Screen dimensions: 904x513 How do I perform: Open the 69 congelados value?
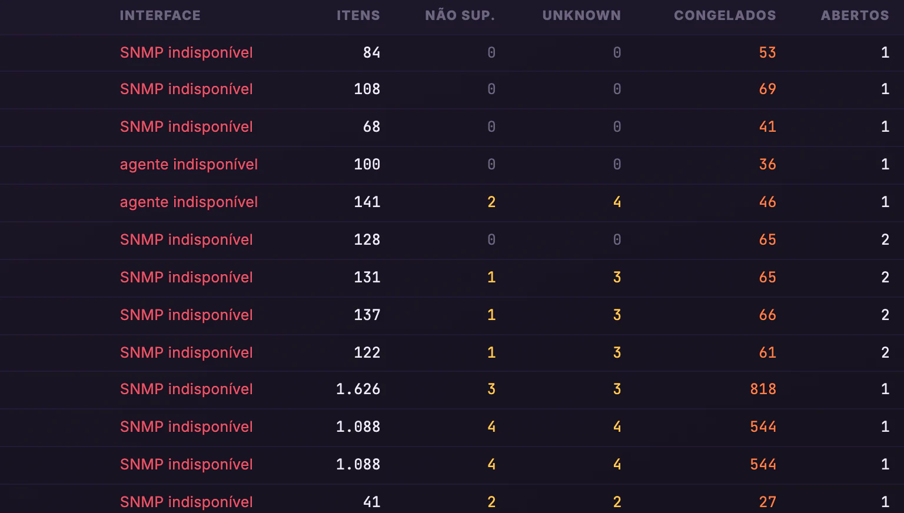(767, 89)
